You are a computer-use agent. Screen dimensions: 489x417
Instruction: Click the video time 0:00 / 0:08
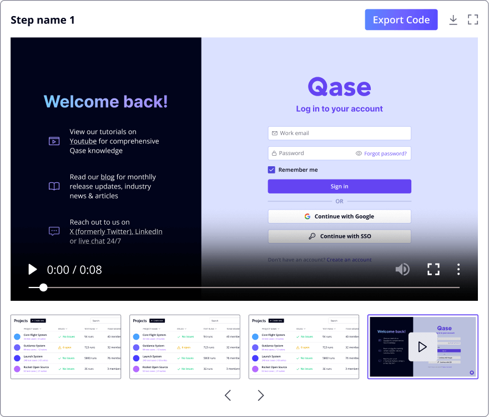tap(74, 270)
